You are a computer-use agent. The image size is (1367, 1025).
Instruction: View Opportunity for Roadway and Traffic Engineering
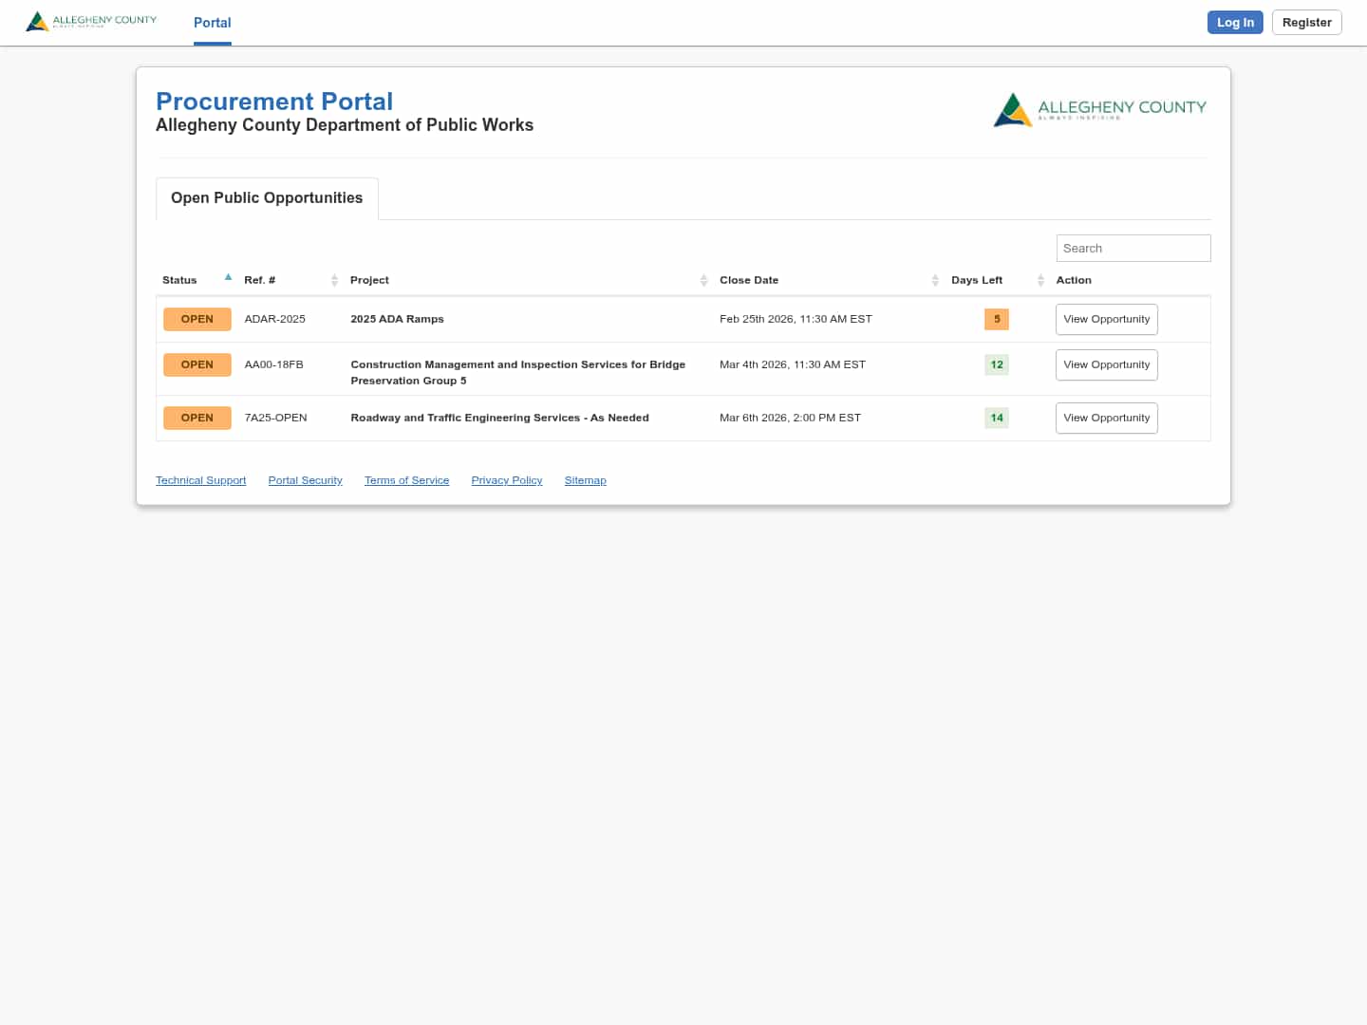(1106, 419)
